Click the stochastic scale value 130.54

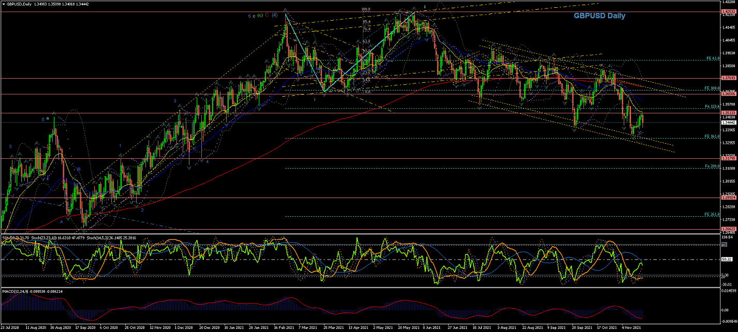[x=727, y=236]
